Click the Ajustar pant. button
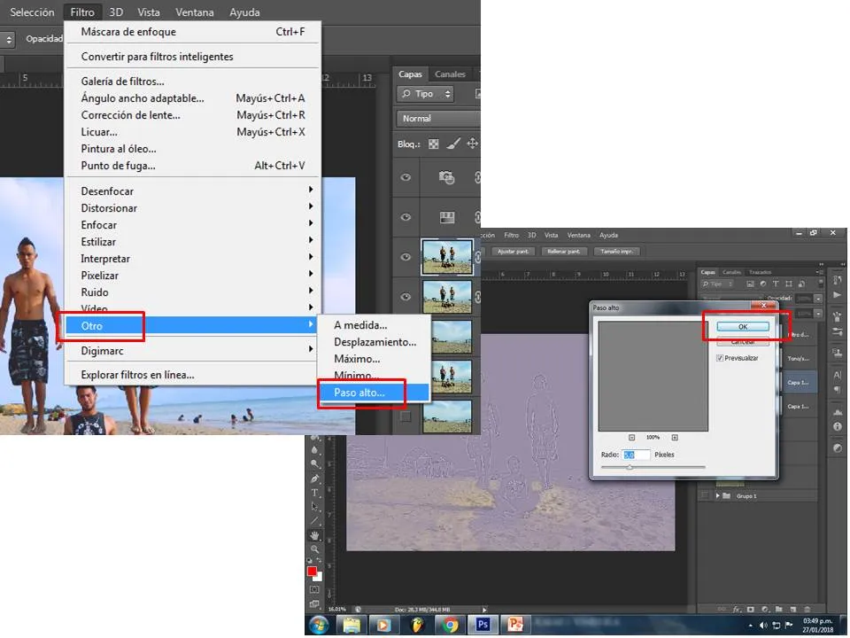This screenshot has width=850, height=638. pos(513,251)
